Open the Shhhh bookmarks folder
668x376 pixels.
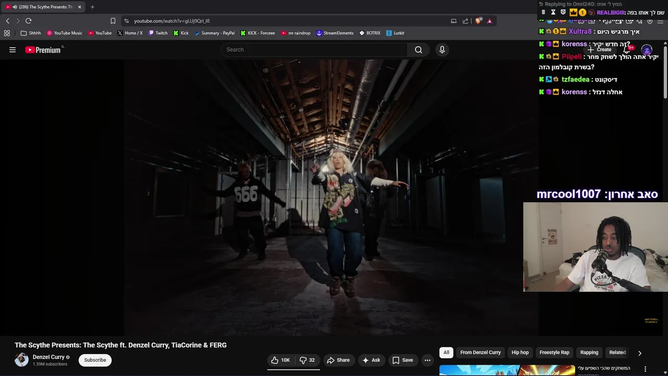tap(30, 33)
